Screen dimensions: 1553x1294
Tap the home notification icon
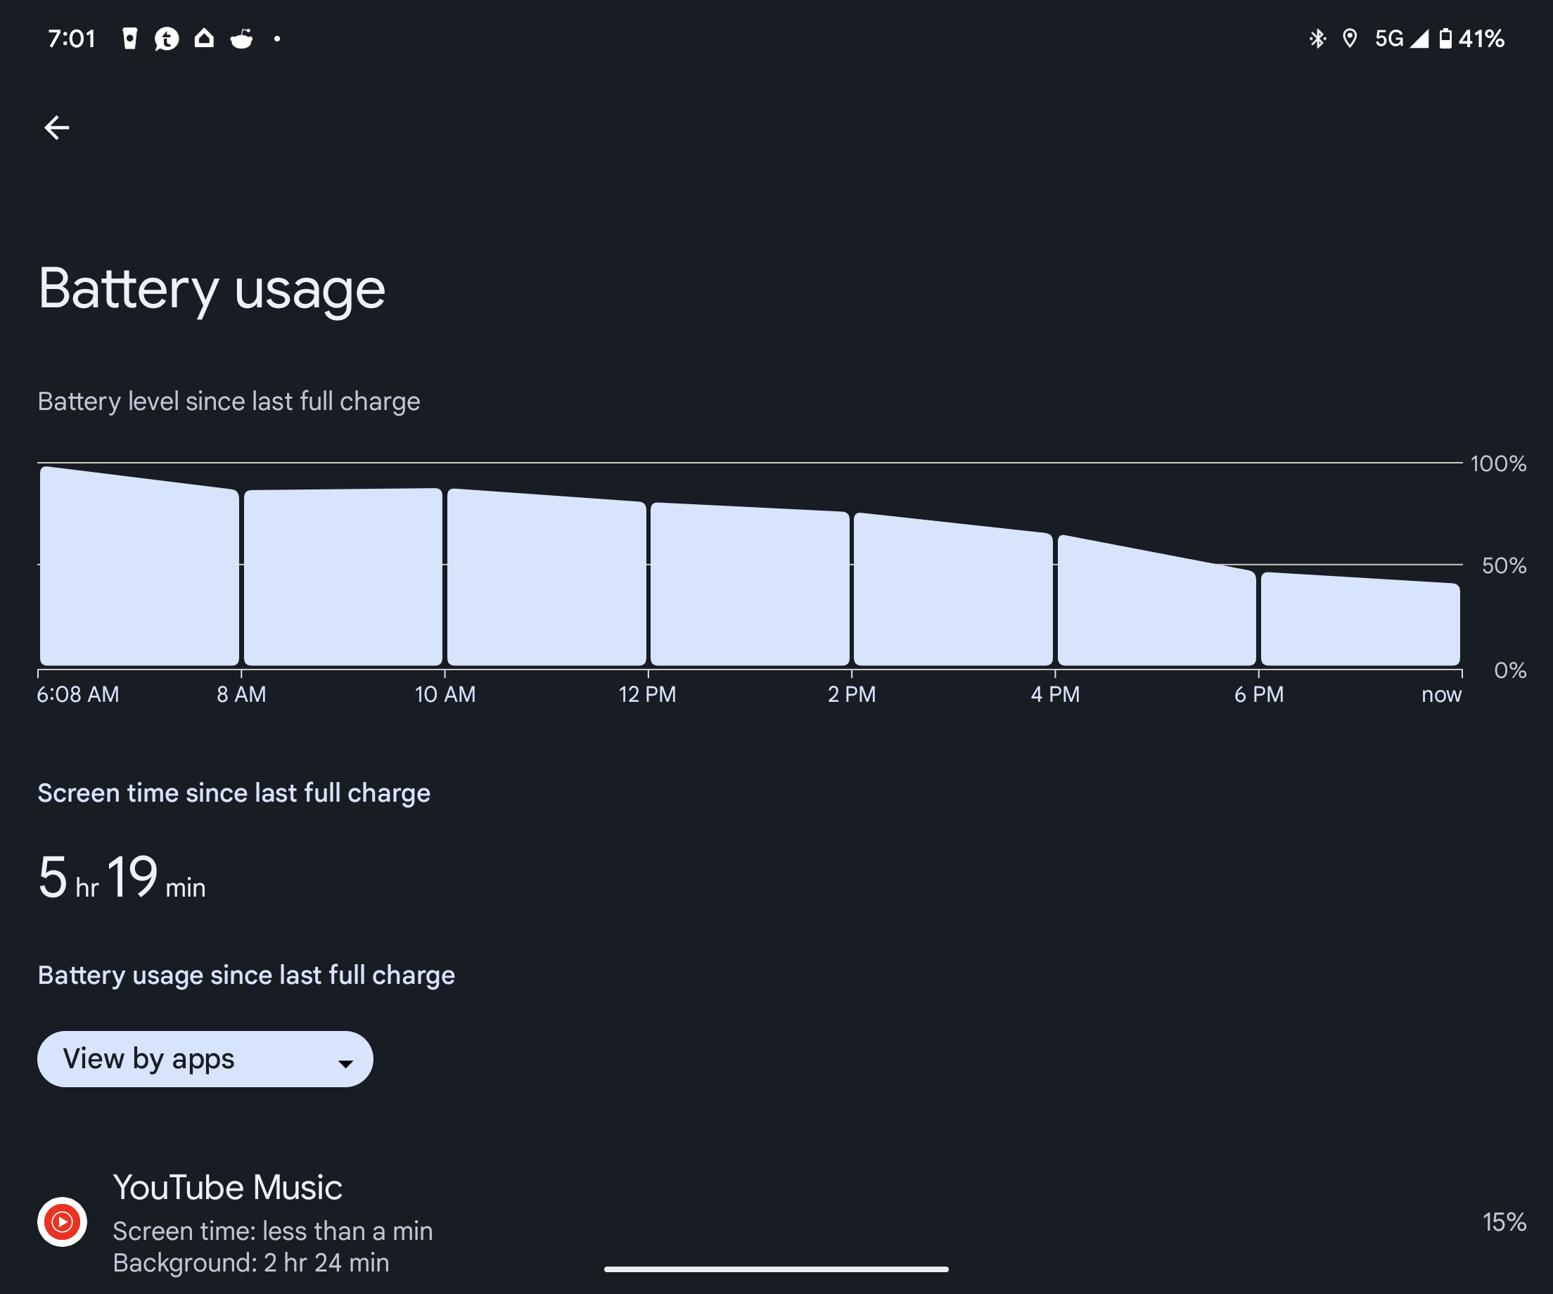click(204, 39)
